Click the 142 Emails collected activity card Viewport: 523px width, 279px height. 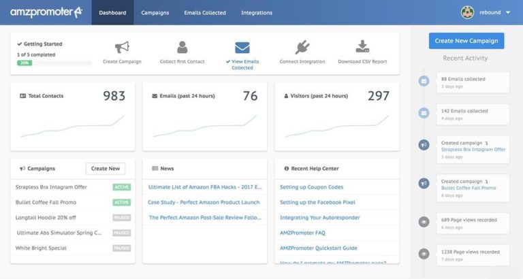tap(473, 114)
